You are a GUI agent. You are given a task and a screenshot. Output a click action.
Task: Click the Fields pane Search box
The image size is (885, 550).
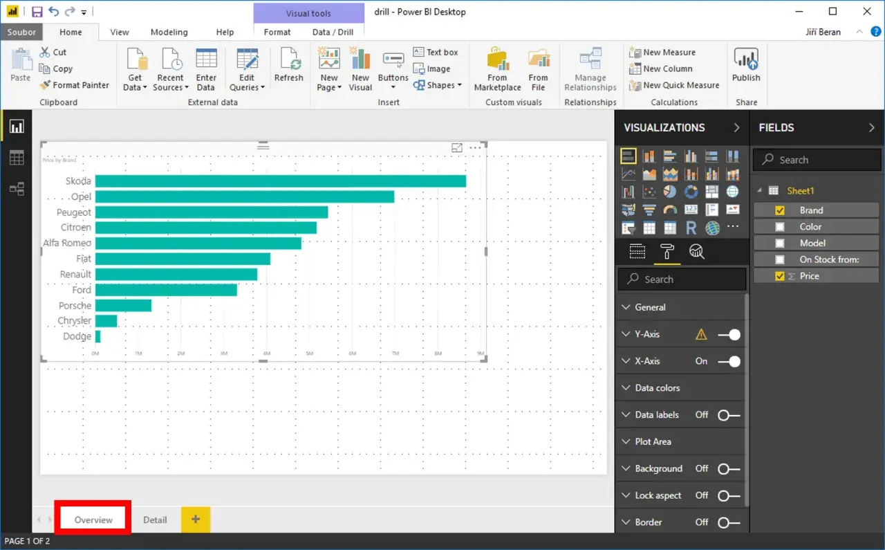817,160
